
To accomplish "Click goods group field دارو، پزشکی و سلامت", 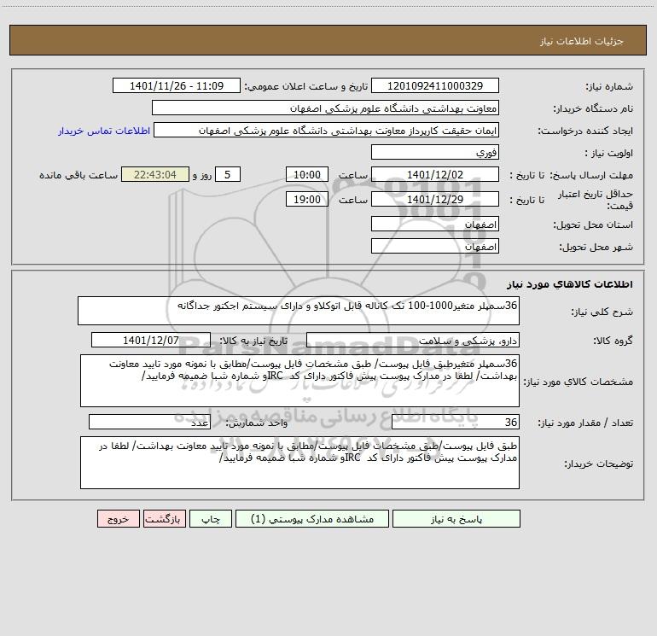I will pos(413,340).
